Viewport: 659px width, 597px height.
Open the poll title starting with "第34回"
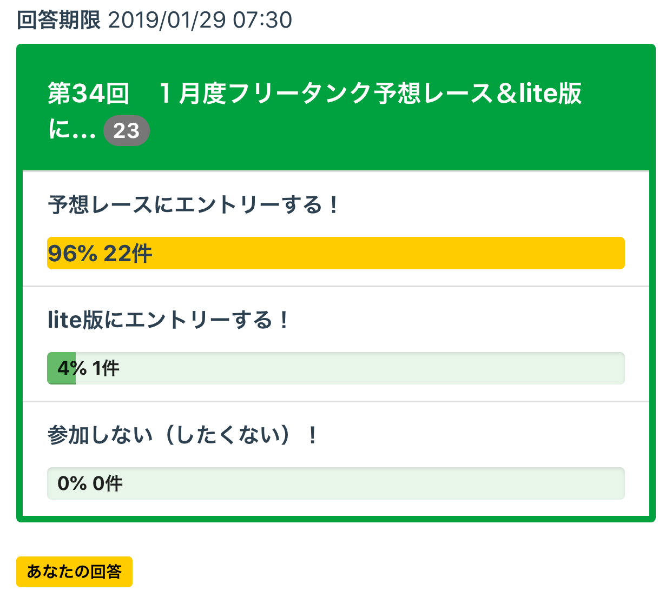(314, 94)
